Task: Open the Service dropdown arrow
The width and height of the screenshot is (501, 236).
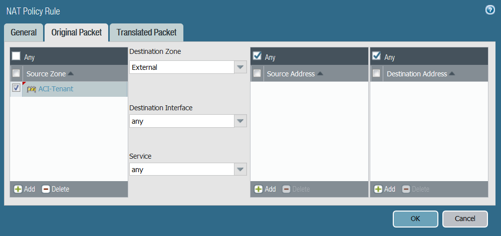Action: point(240,170)
